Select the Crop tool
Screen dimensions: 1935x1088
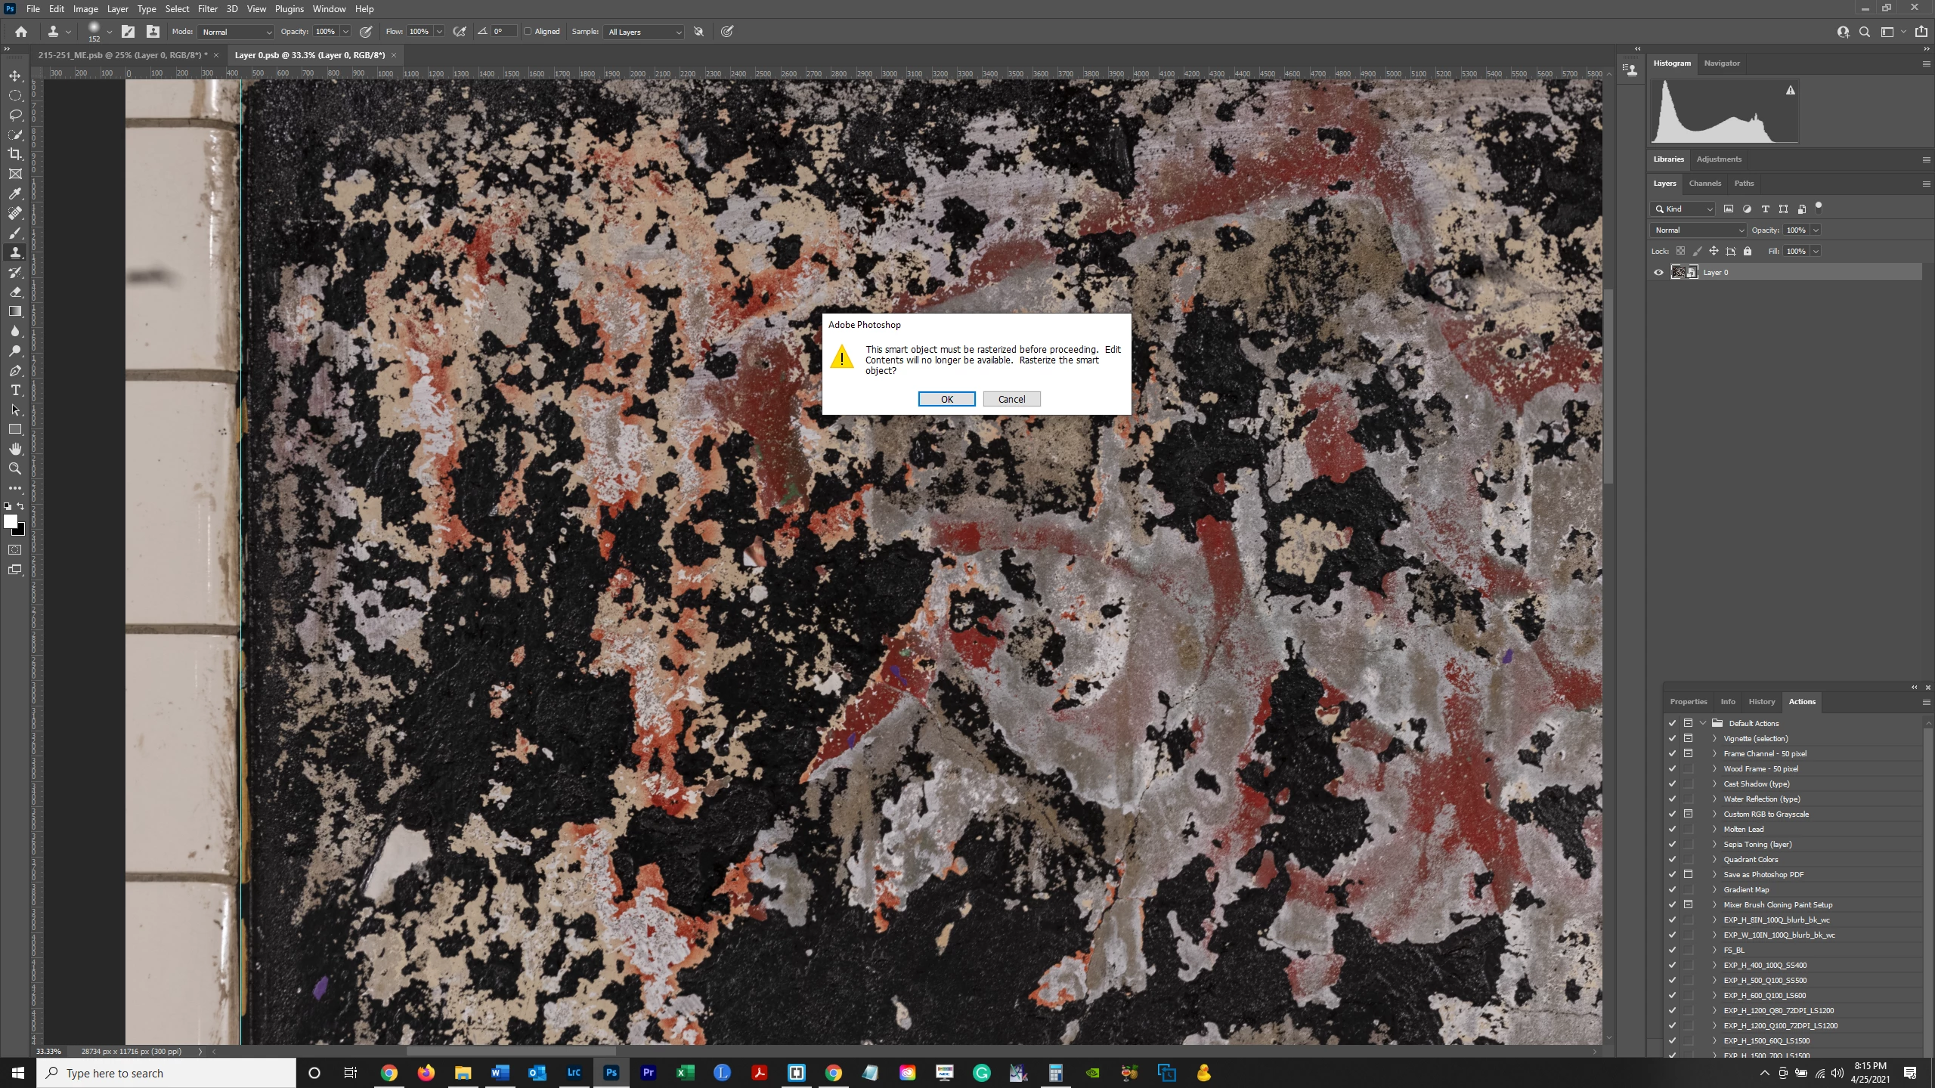coord(15,154)
